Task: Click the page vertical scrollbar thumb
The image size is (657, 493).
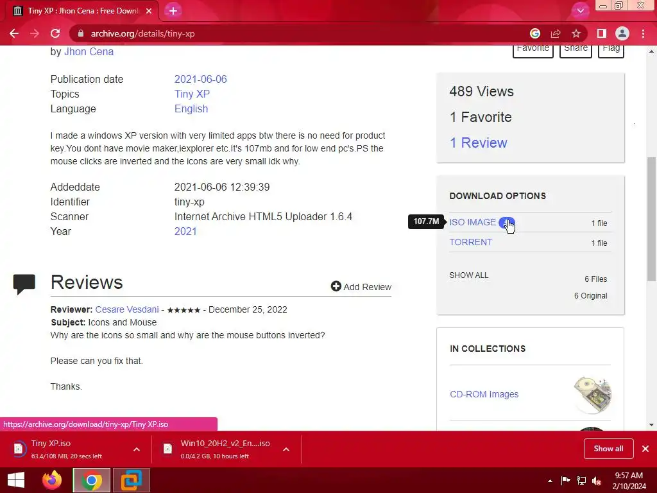Action: pos(651,219)
